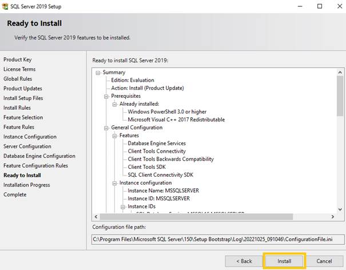Open the Server Configuration step
Viewport: 346px width, 270px height.
point(27,146)
